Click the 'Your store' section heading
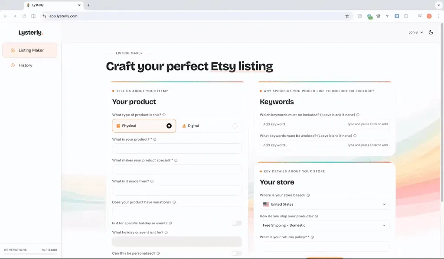 coord(277,182)
